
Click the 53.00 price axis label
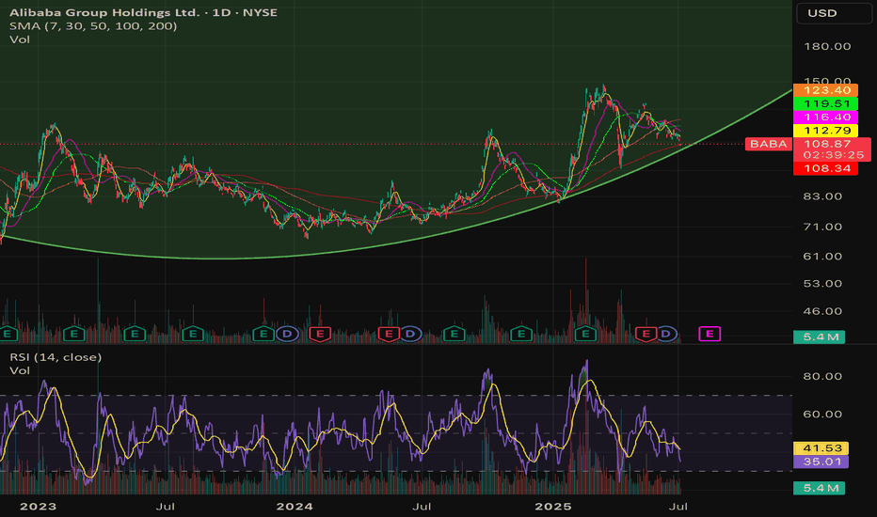(x=822, y=283)
